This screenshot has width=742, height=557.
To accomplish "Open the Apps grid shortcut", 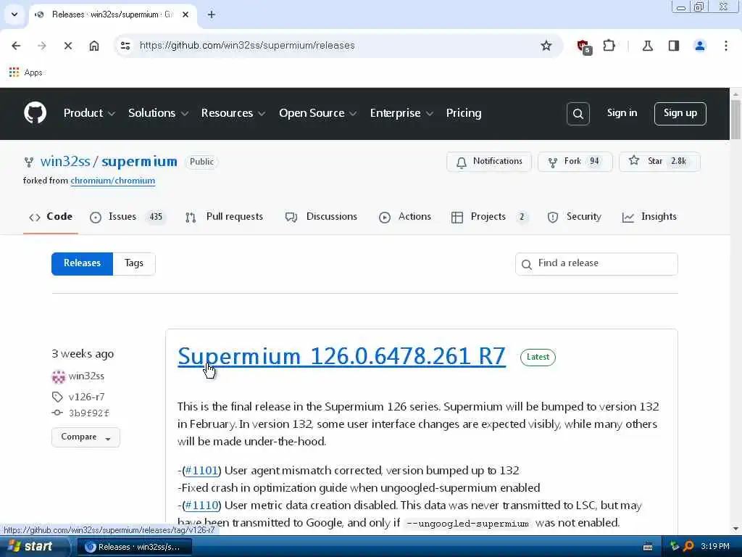I will 26,73.
